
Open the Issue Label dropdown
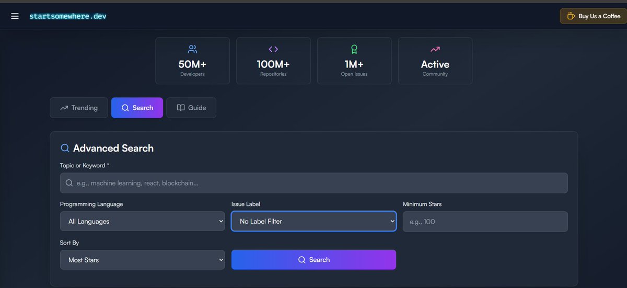point(314,221)
